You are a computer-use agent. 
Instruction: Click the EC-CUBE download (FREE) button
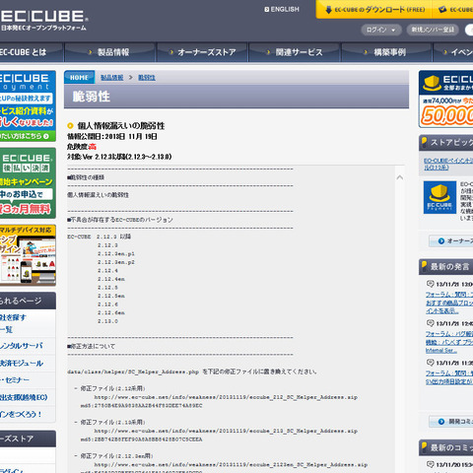pos(374,10)
